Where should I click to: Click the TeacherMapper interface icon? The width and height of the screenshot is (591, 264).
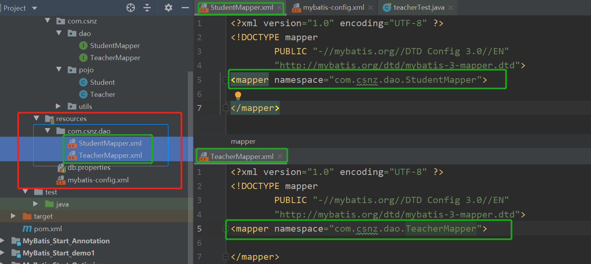83,58
